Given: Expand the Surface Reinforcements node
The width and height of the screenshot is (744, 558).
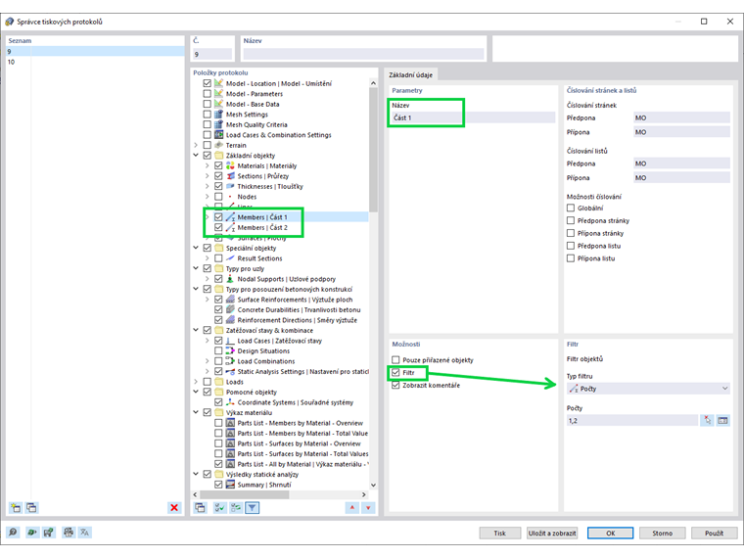Looking at the screenshot, I should click(x=207, y=300).
